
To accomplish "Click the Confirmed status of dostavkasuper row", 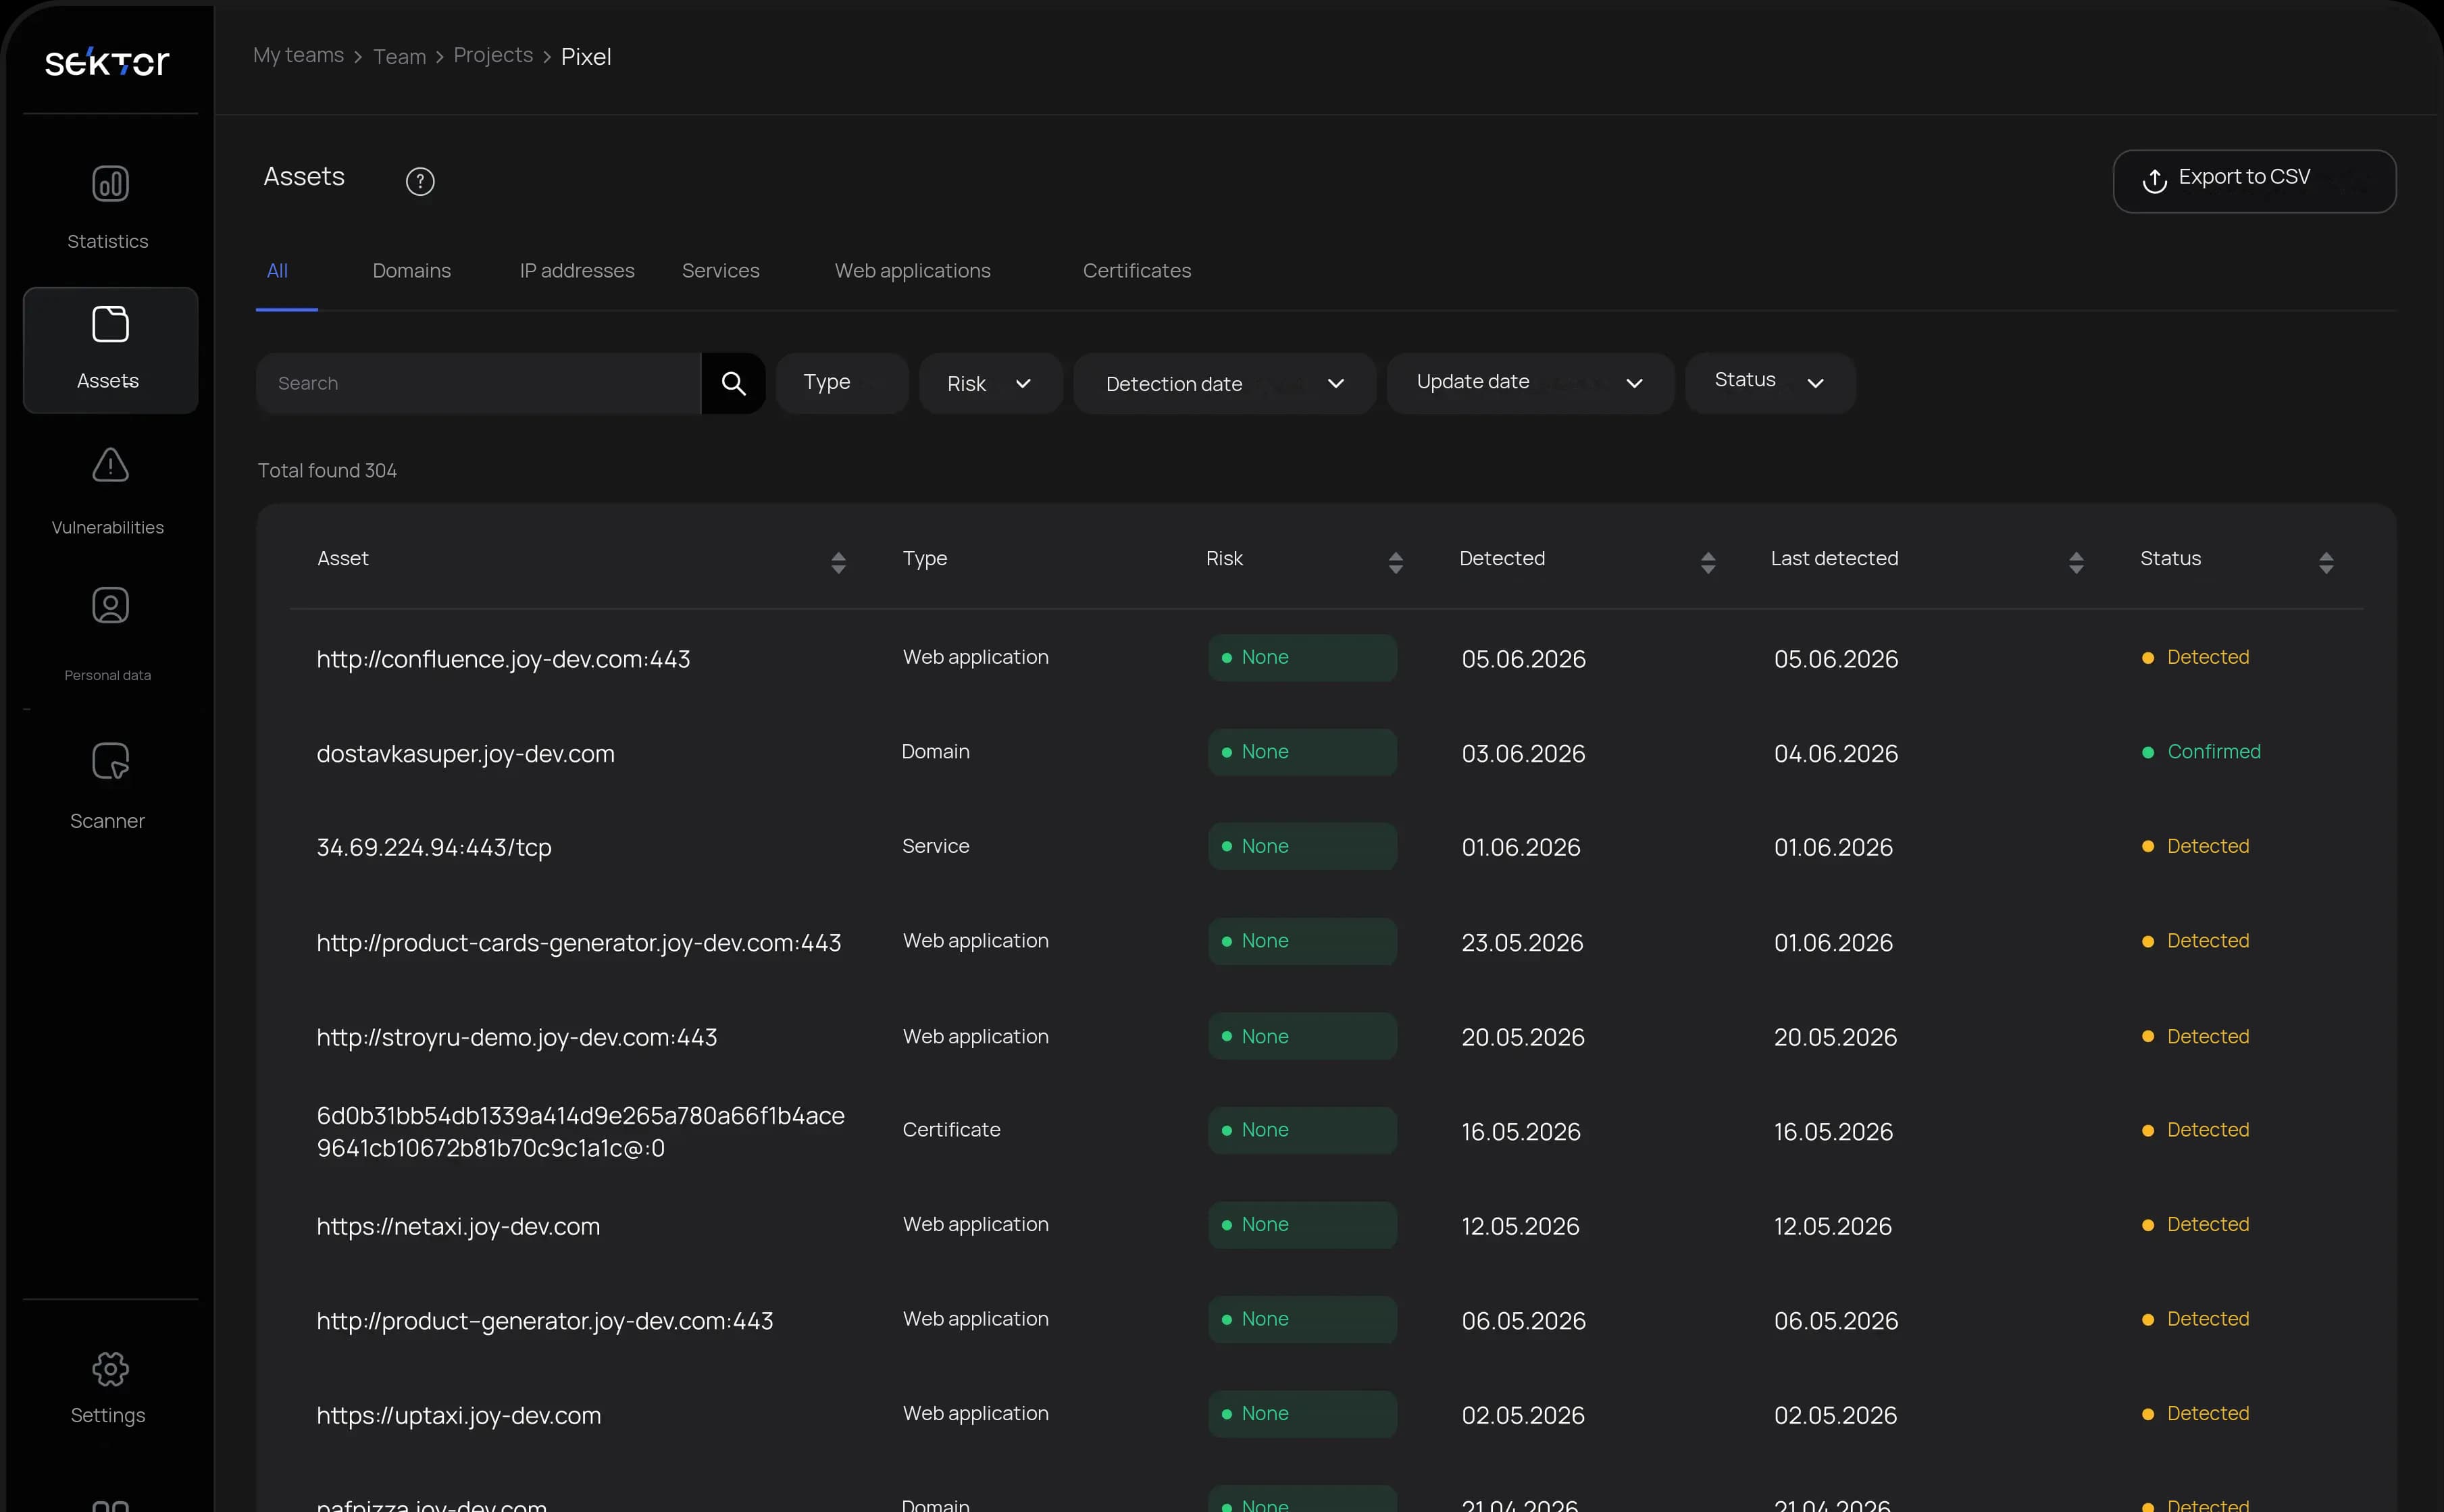I will pos(2201,752).
